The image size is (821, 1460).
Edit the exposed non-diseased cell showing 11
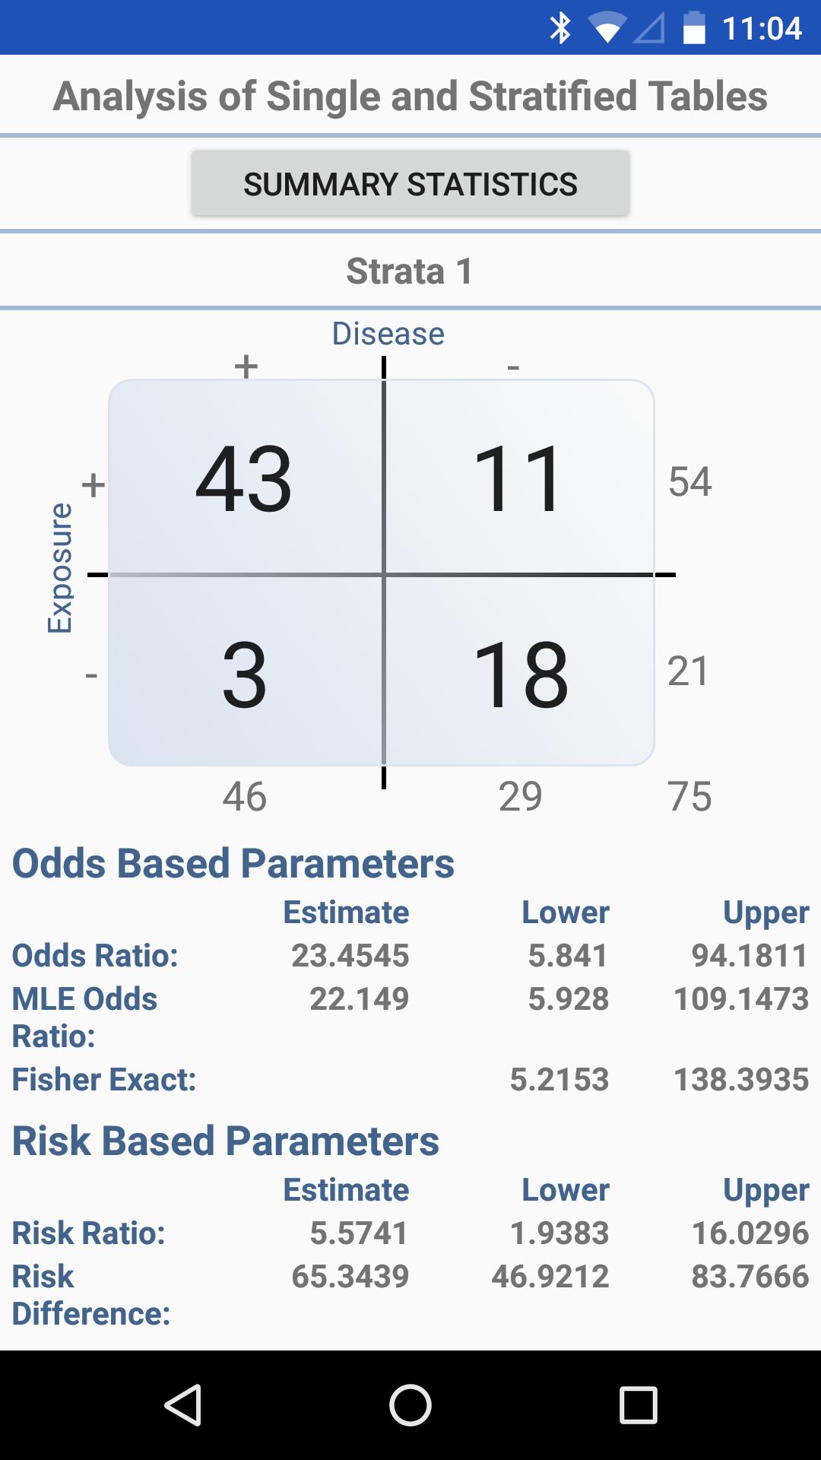[519, 478]
